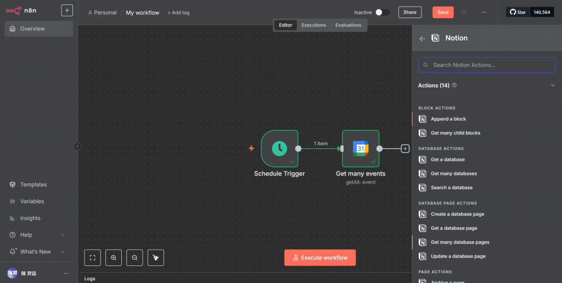Collapse the Actions (14) section
562x283 pixels.
pos(553,85)
